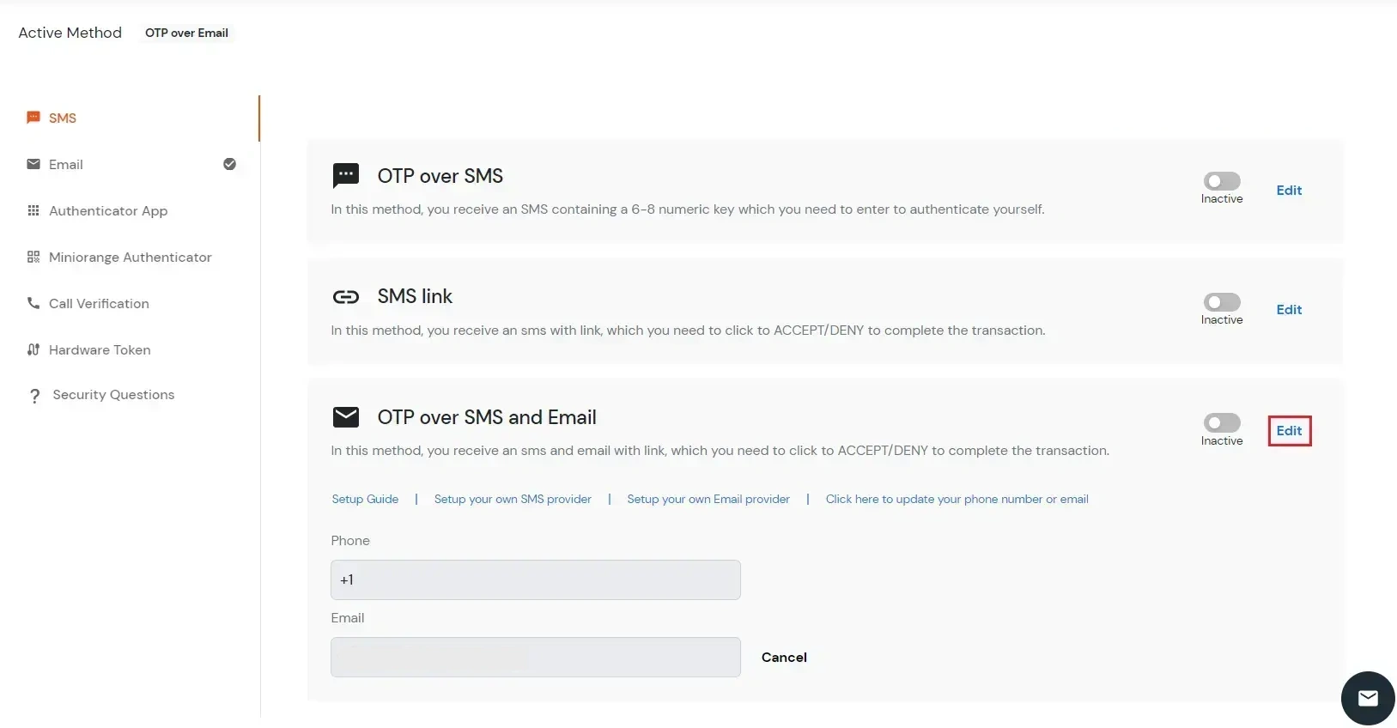
Task: Click the SMS link chain icon
Action: pyautogui.click(x=347, y=296)
